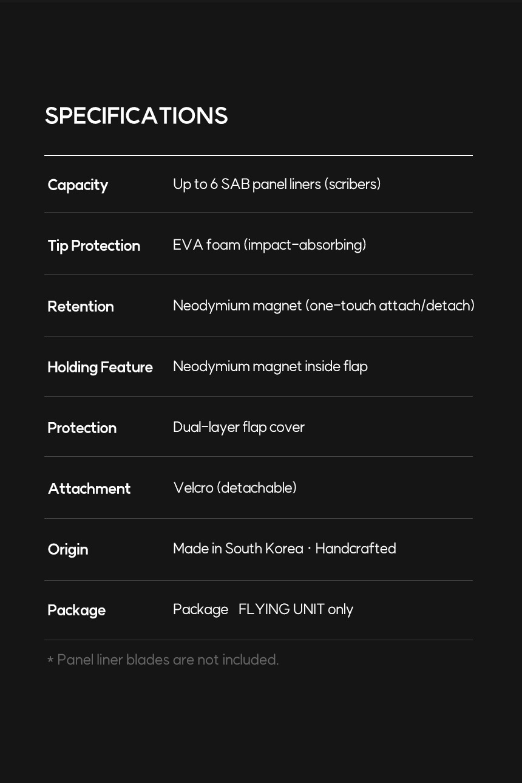Click the SPECIFICATIONS heading
This screenshot has height=783, width=522.
pyautogui.click(x=136, y=116)
